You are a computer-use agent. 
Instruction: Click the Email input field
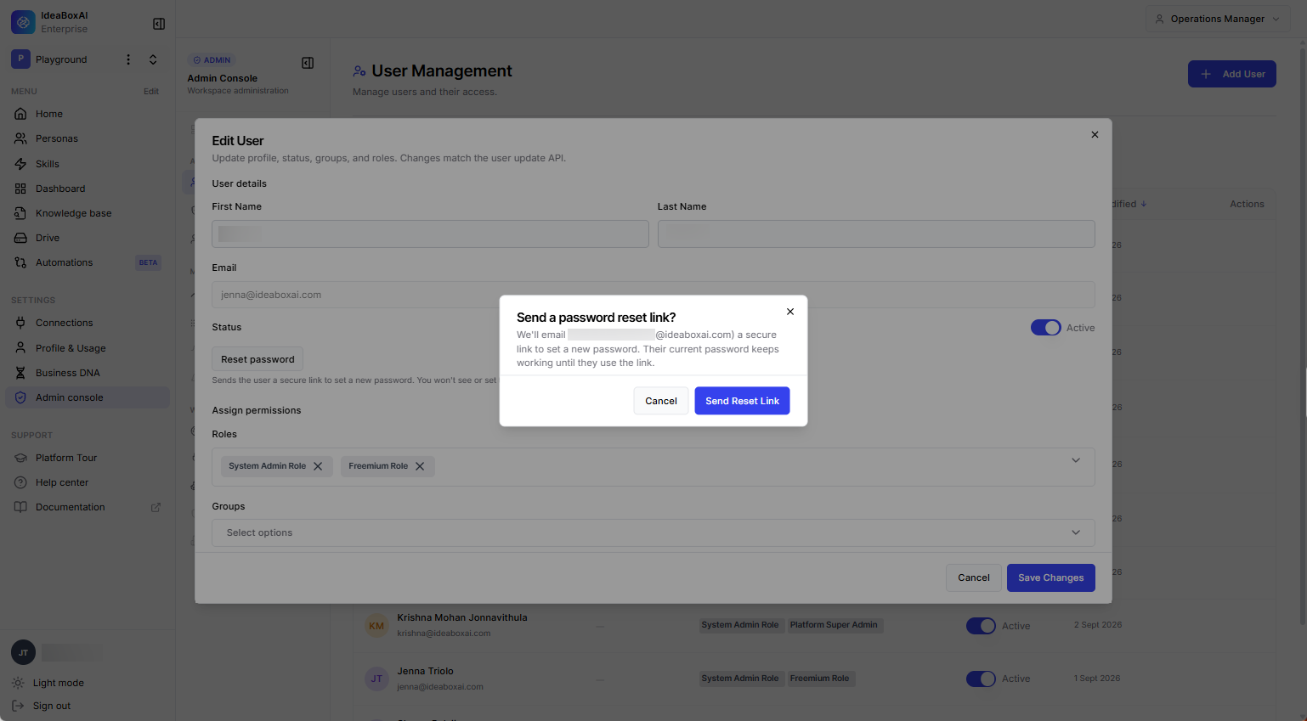[653, 295]
